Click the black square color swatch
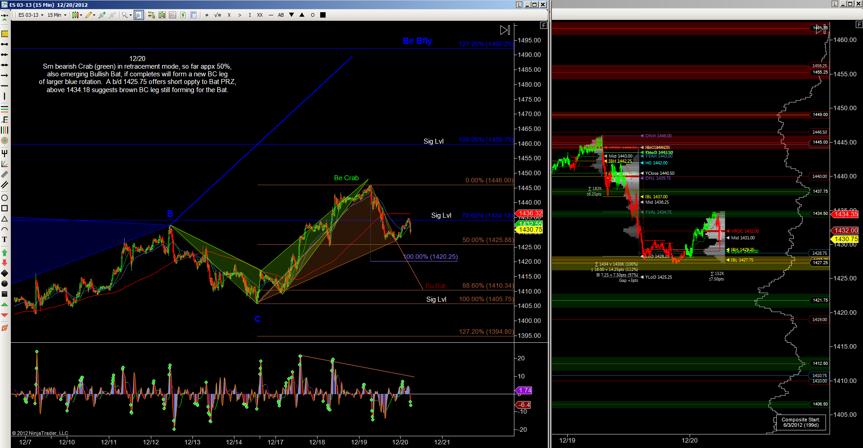The image size is (863, 448). [323, 15]
